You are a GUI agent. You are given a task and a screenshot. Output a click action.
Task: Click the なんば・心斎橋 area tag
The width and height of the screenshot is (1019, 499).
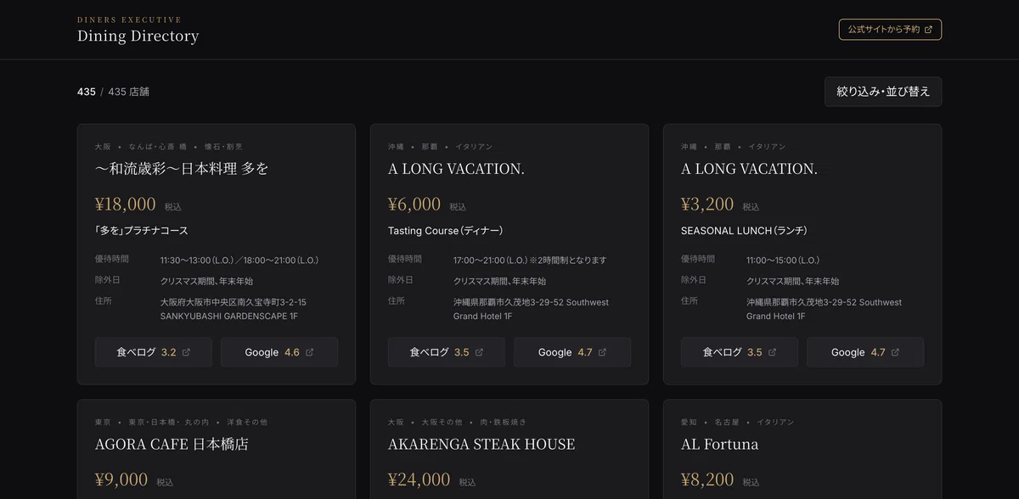point(158,147)
